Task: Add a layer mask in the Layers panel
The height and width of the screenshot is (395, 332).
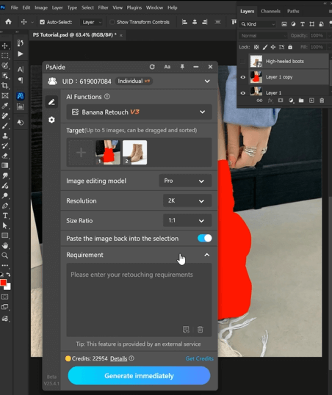Action: coord(281,101)
